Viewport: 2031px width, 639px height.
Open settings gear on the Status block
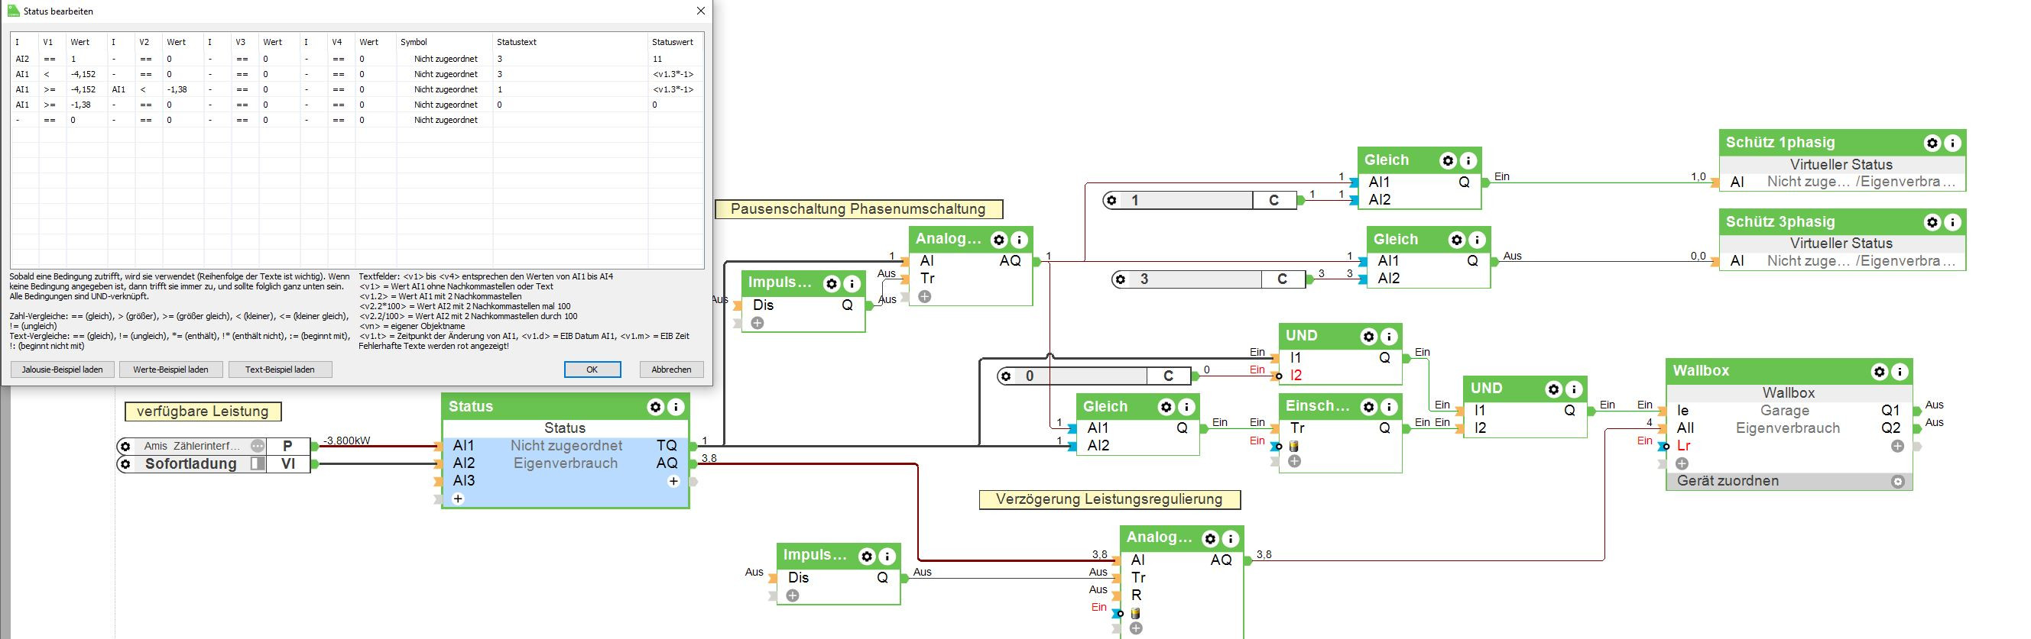(655, 407)
